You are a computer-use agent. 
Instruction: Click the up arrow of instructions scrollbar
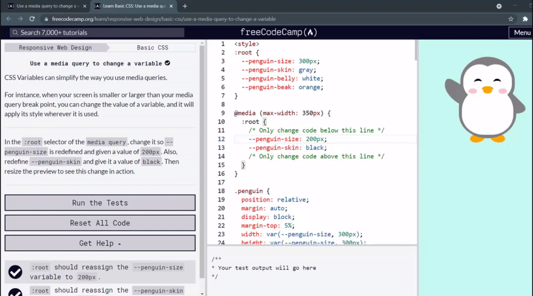point(202,43)
